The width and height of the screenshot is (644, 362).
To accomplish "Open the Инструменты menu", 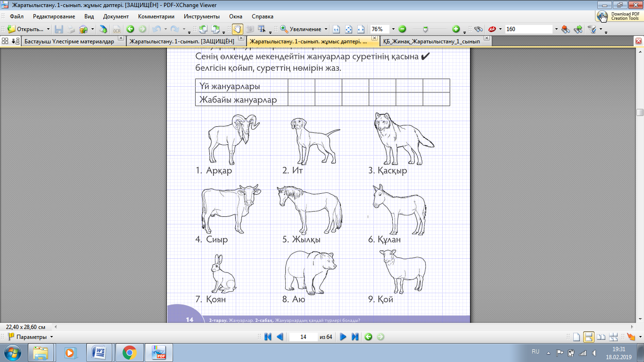I will 201,16.
